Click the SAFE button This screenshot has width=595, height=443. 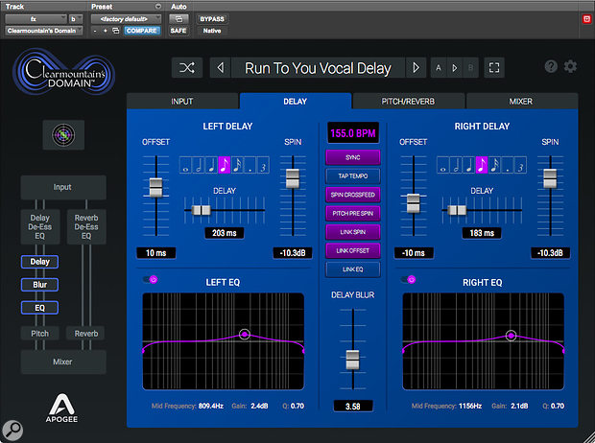click(x=178, y=31)
